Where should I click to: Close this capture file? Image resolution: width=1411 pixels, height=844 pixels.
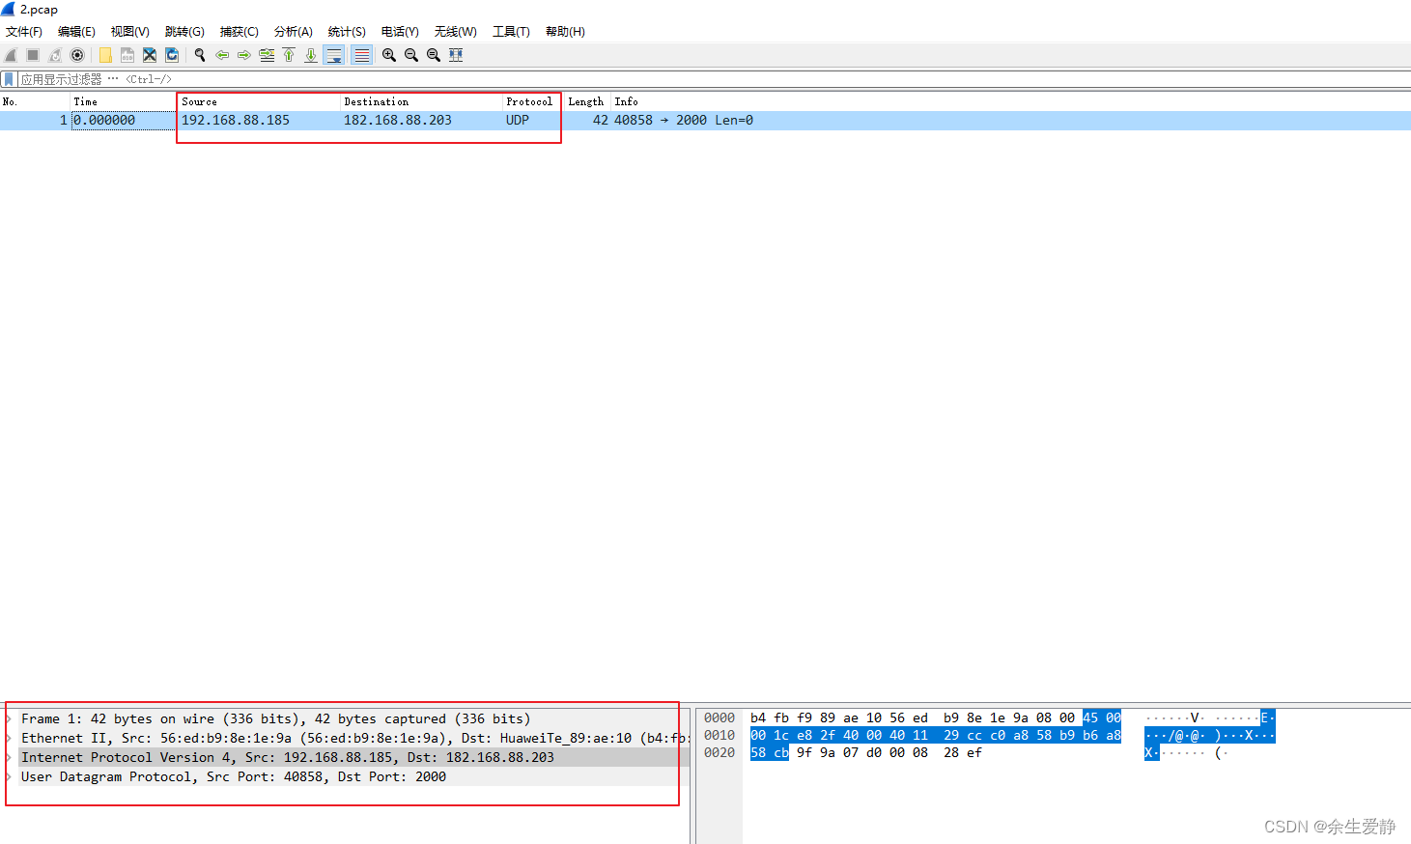tap(150, 55)
